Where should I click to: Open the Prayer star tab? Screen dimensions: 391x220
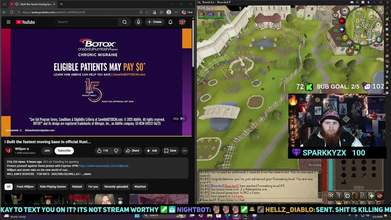tap(371, 196)
